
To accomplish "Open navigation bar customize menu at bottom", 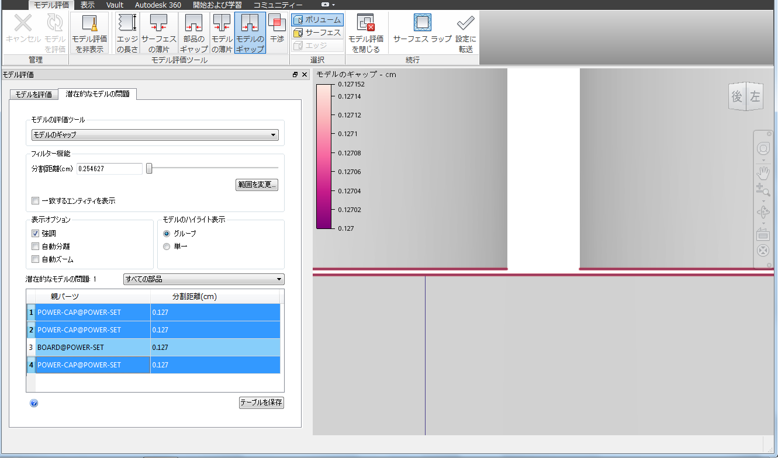I will point(769,265).
